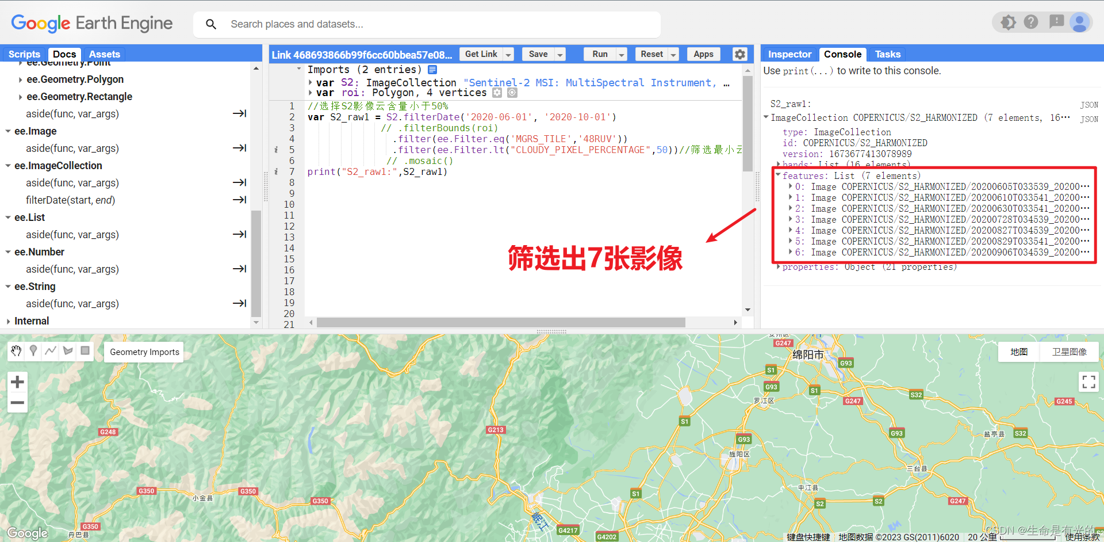Switch to the Inspector tab
The width and height of the screenshot is (1104, 542).
(x=789, y=54)
